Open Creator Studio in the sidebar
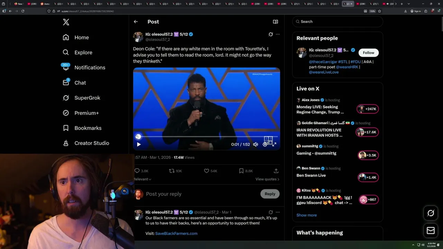Image resolution: width=443 pixels, height=249 pixels. (x=86, y=143)
